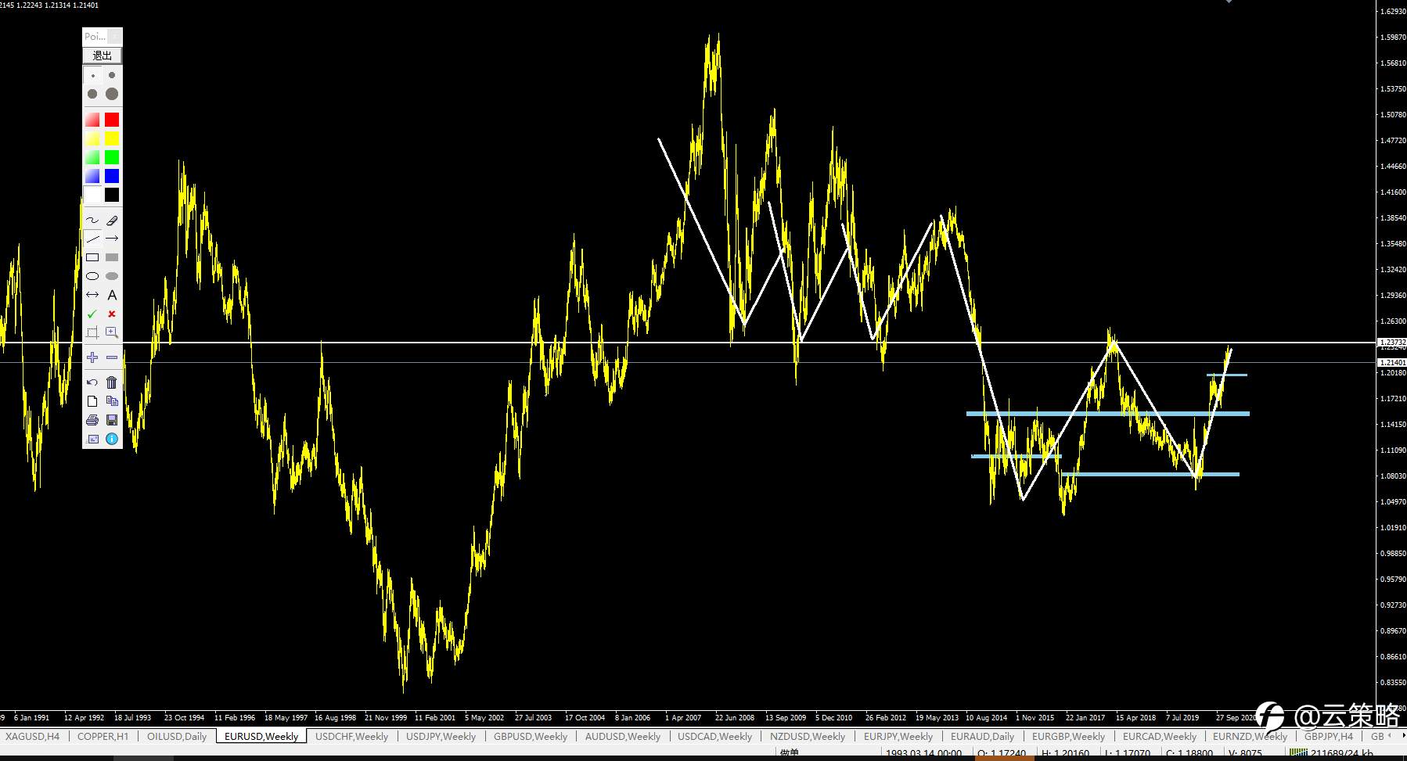Pick the translucent green color

click(92, 157)
